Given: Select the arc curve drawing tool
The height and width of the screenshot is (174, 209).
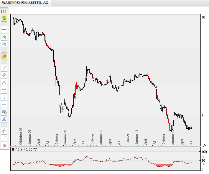Looking at the screenshot, I should click(x=4, y=83).
